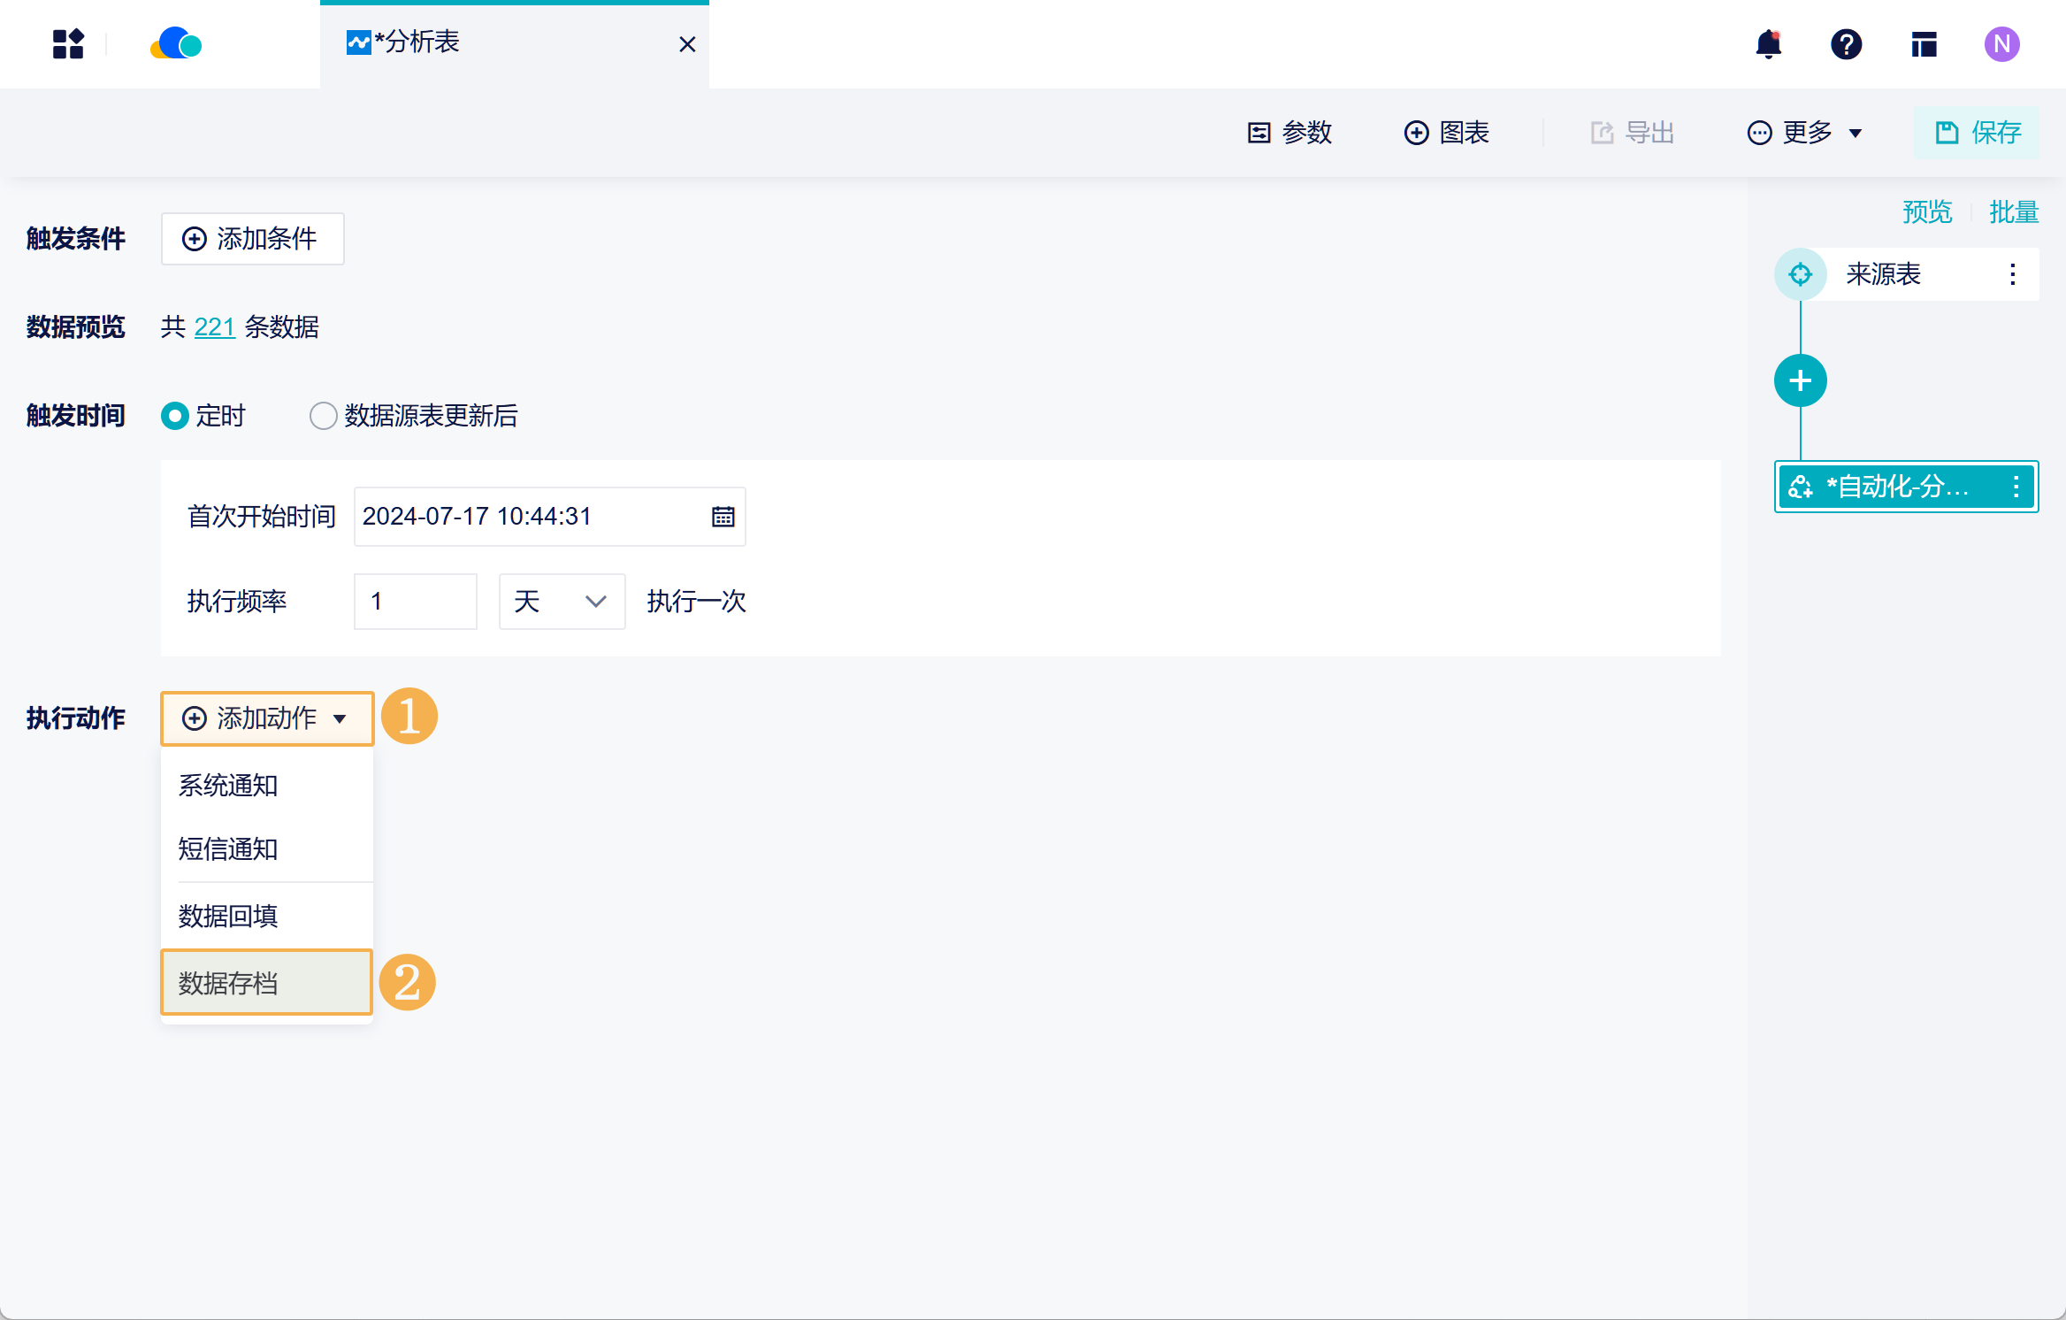Viewport: 2066px width, 1320px height.
Task: Open the user avatar N
Action: (x=2001, y=43)
